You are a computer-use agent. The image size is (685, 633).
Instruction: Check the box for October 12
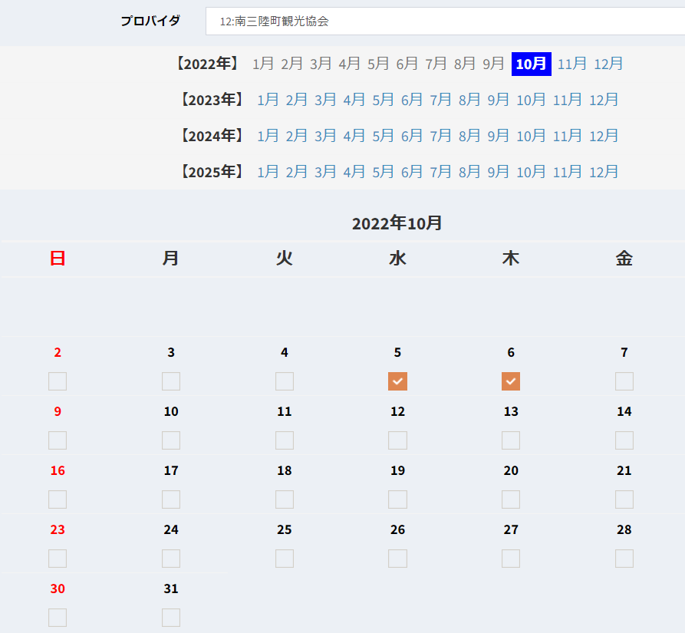(397, 440)
